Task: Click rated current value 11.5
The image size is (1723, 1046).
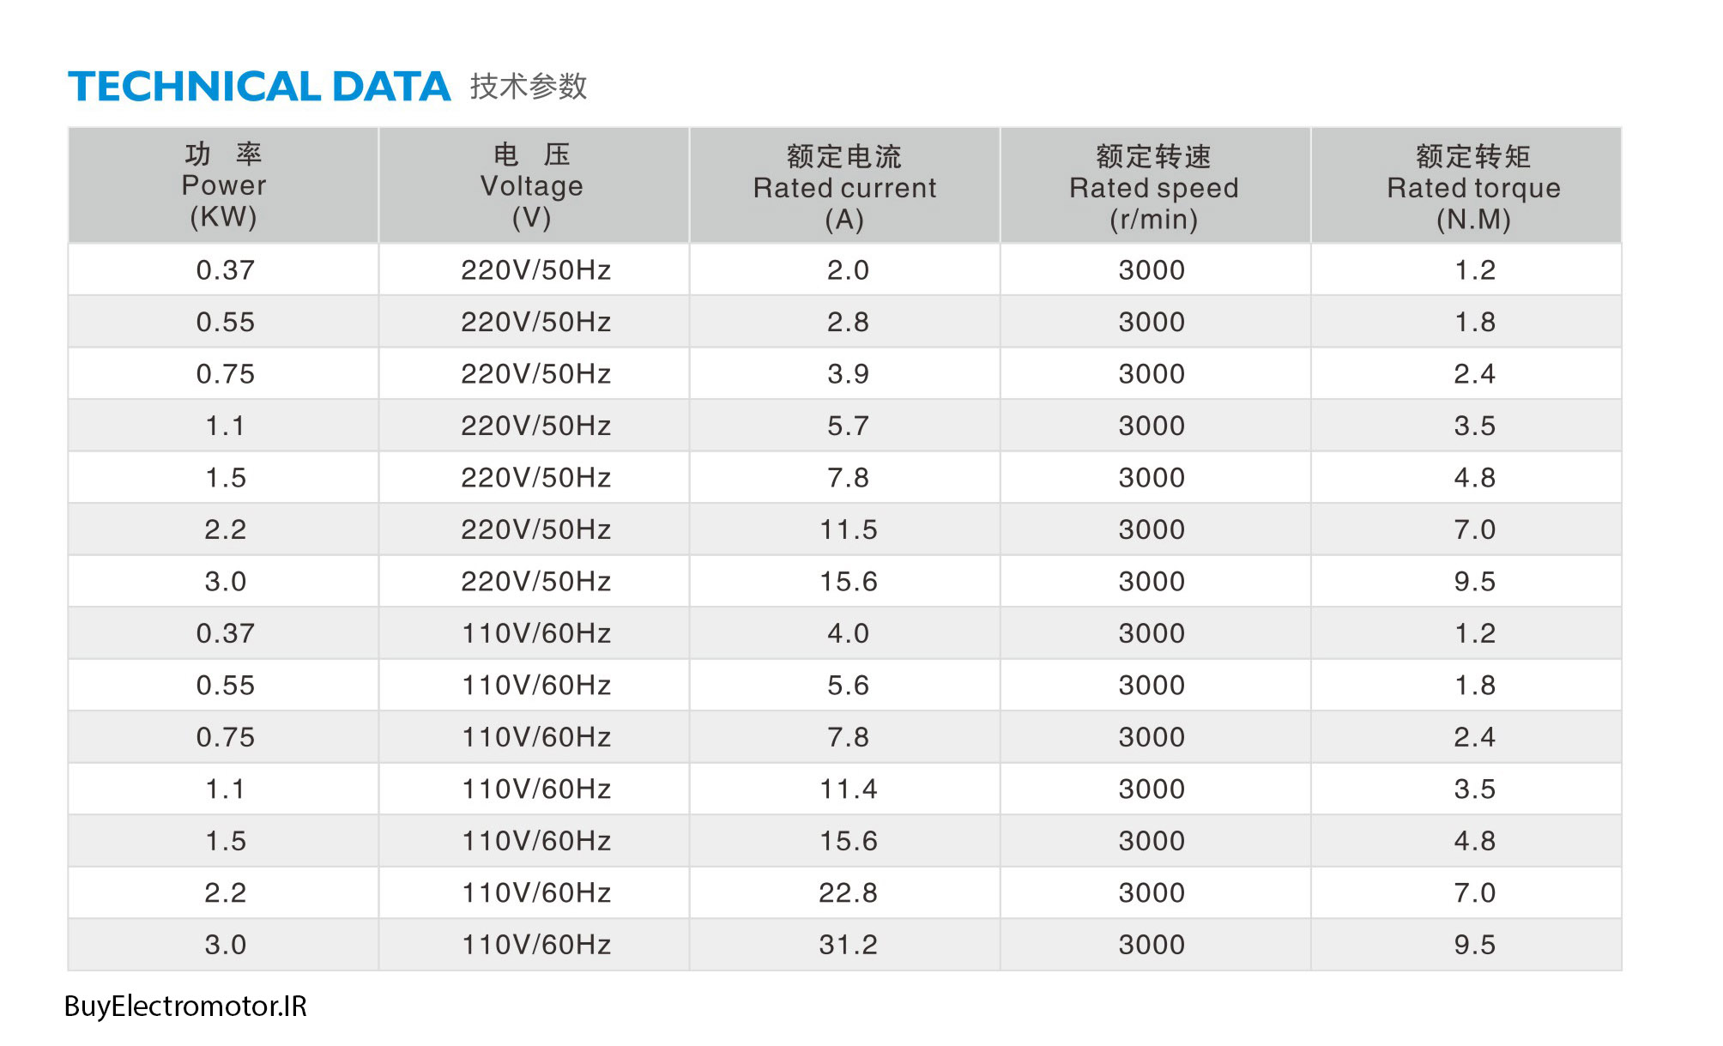Action: pos(848,529)
